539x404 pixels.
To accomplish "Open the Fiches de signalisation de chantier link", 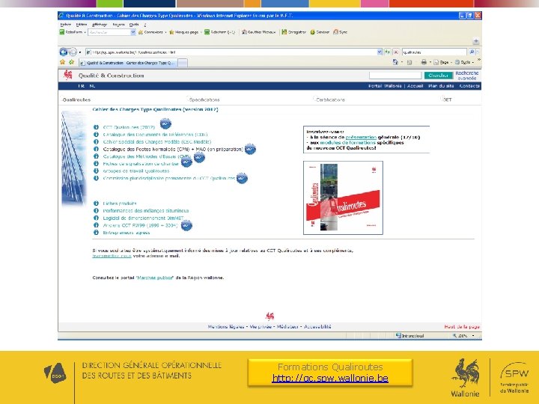I will pos(141,164).
